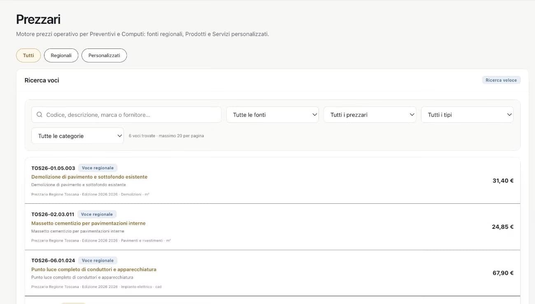Click metadata line ending in Demolizioni · m²
535x304 pixels.
tap(90, 194)
